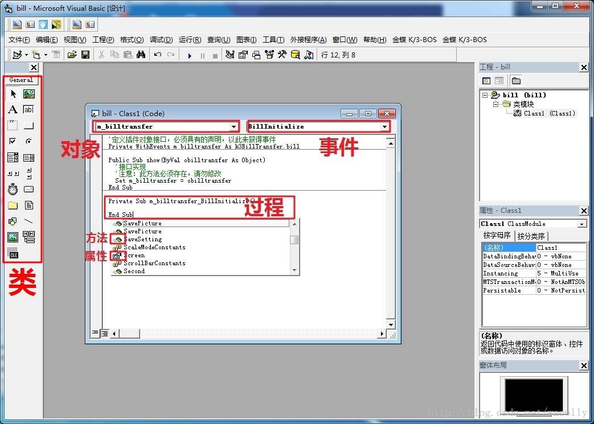Open the Menu Editor toolbar icon
The width and height of the screenshot is (594, 424).
click(56, 55)
